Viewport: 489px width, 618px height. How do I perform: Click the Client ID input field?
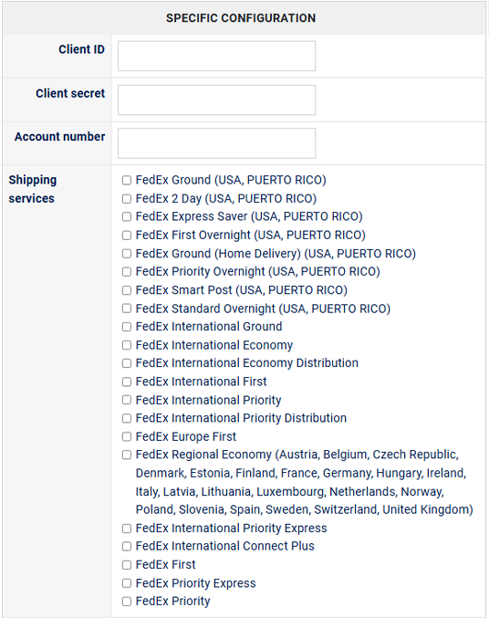(216, 56)
